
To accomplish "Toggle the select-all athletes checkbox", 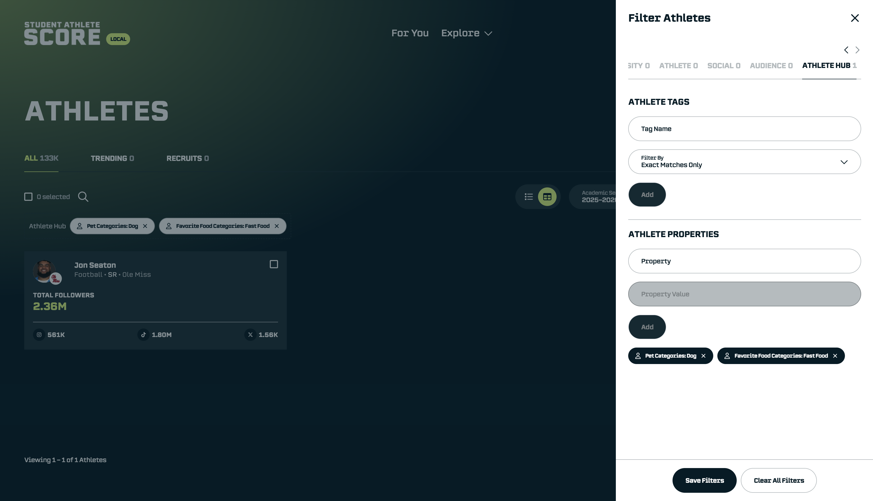I will [x=28, y=196].
